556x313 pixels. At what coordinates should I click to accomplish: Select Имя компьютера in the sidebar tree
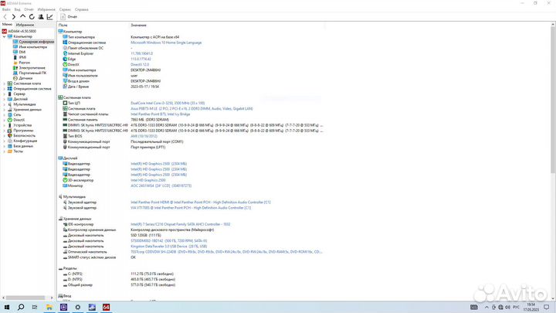(32, 47)
